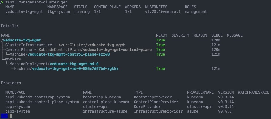Click the command text "tanzu management-cluster get"
Screen dimensions: 271x119
click(x=36, y=3)
